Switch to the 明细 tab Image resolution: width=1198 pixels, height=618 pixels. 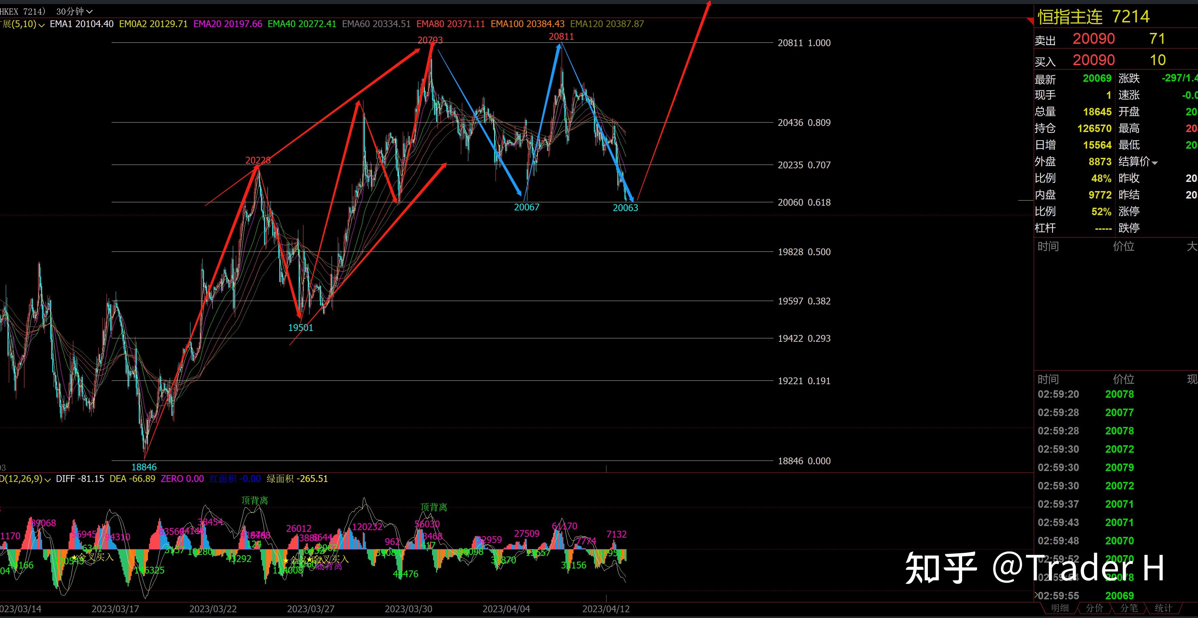(1060, 608)
